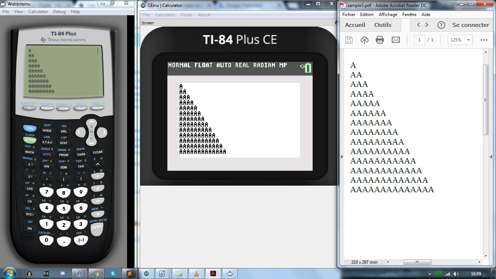Click the disabled save icon in Acrobat toolbar
Screen dimensions: 496x279
(x=349, y=40)
